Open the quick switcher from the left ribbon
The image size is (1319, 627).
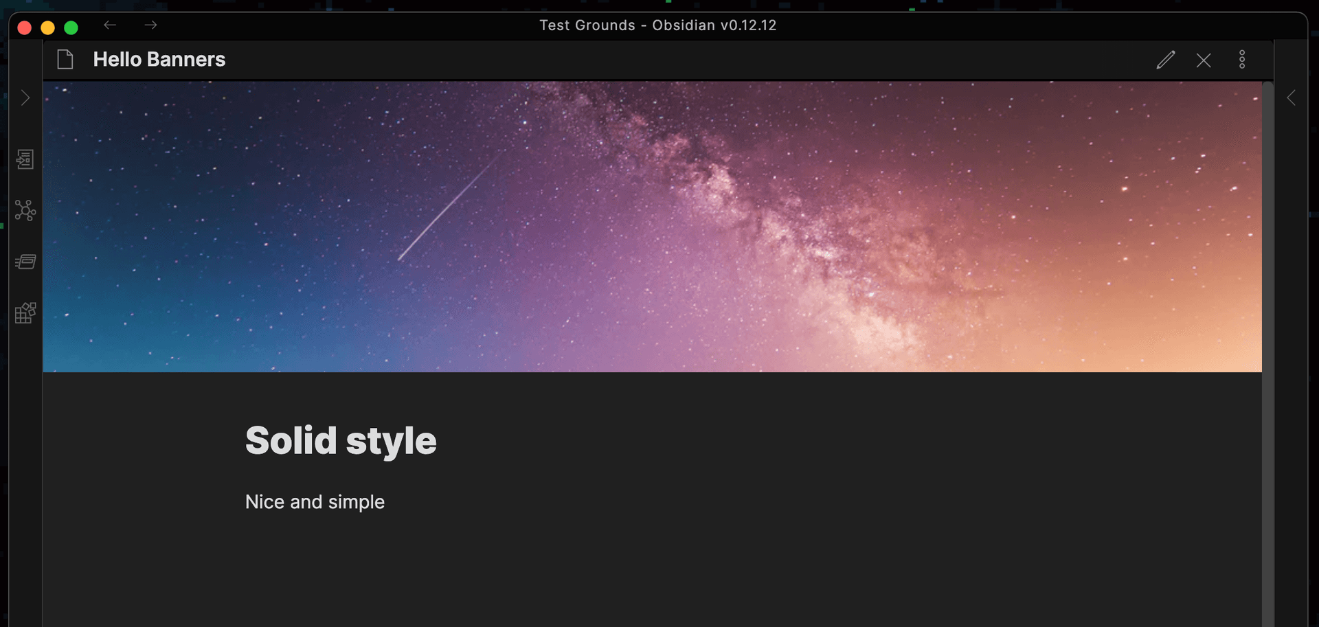[x=25, y=159]
